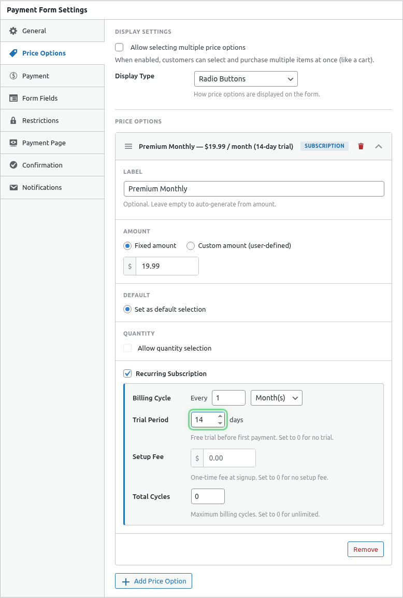The image size is (403, 598).
Task: Select Custom amount radio button
Action: [x=191, y=246]
